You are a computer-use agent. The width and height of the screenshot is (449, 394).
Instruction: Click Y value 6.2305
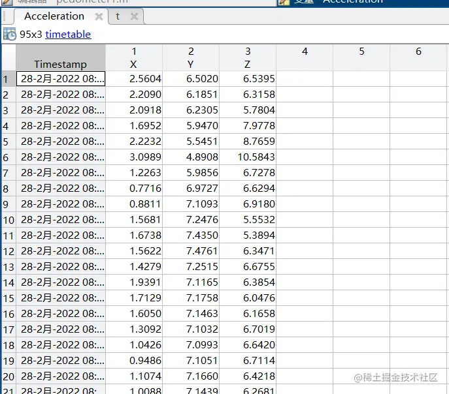202,110
